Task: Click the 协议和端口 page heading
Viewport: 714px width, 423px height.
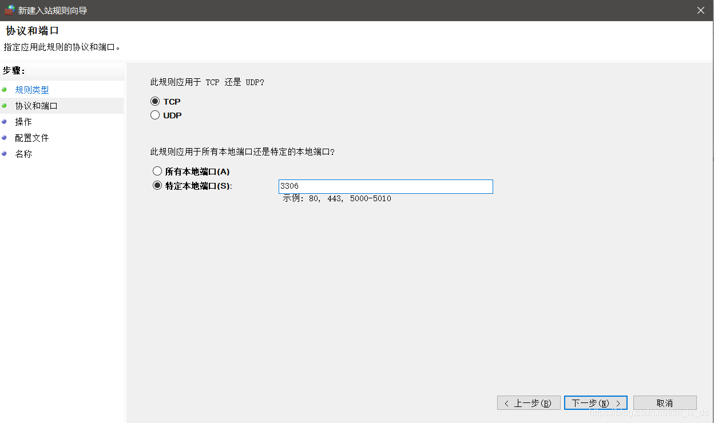Action: click(x=32, y=31)
